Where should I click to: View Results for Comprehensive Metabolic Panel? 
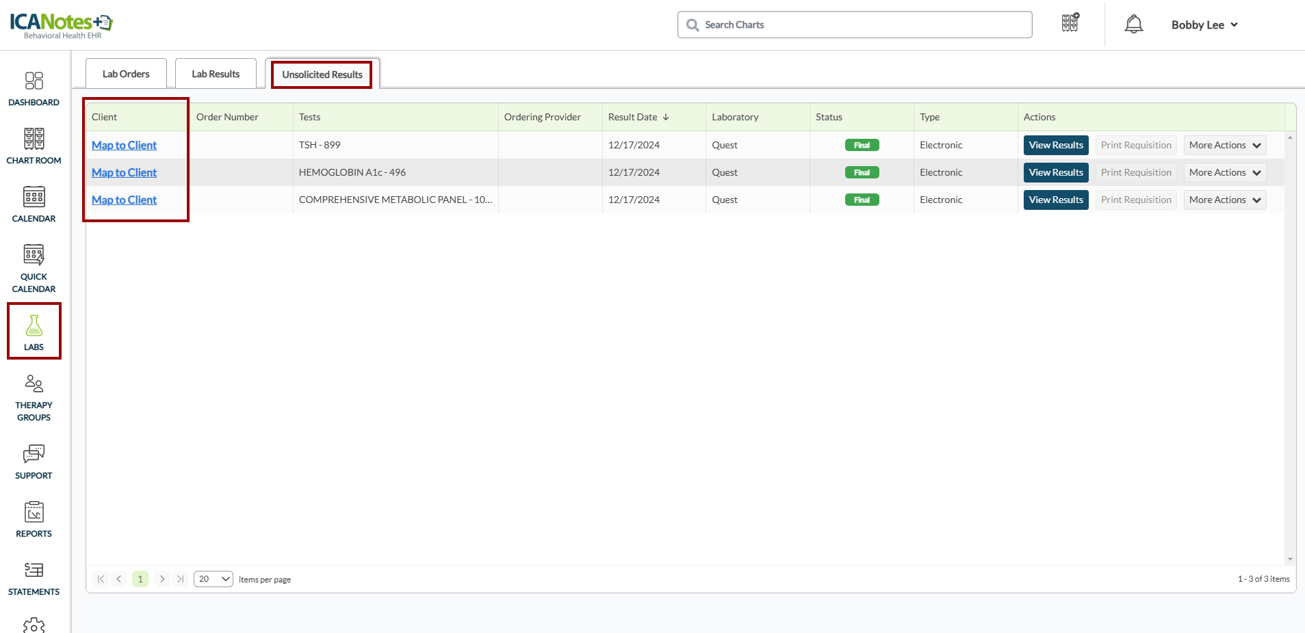[x=1055, y=200]
